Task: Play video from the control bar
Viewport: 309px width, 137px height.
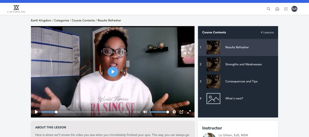Action: pyautogui.click(x=36, y=112)
